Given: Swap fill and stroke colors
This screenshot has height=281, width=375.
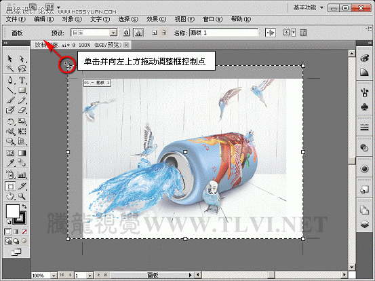Looking at the screenshot, I should (x=24, y=206).
